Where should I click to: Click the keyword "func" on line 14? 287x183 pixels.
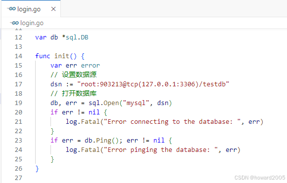click(x=43, y=56)
